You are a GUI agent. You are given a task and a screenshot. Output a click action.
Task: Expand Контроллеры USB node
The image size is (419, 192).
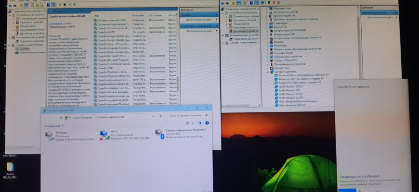click(268, 35)
